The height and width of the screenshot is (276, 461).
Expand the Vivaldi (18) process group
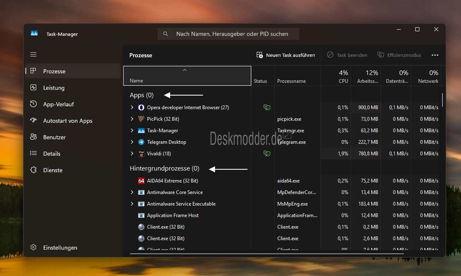click(132, 153)
